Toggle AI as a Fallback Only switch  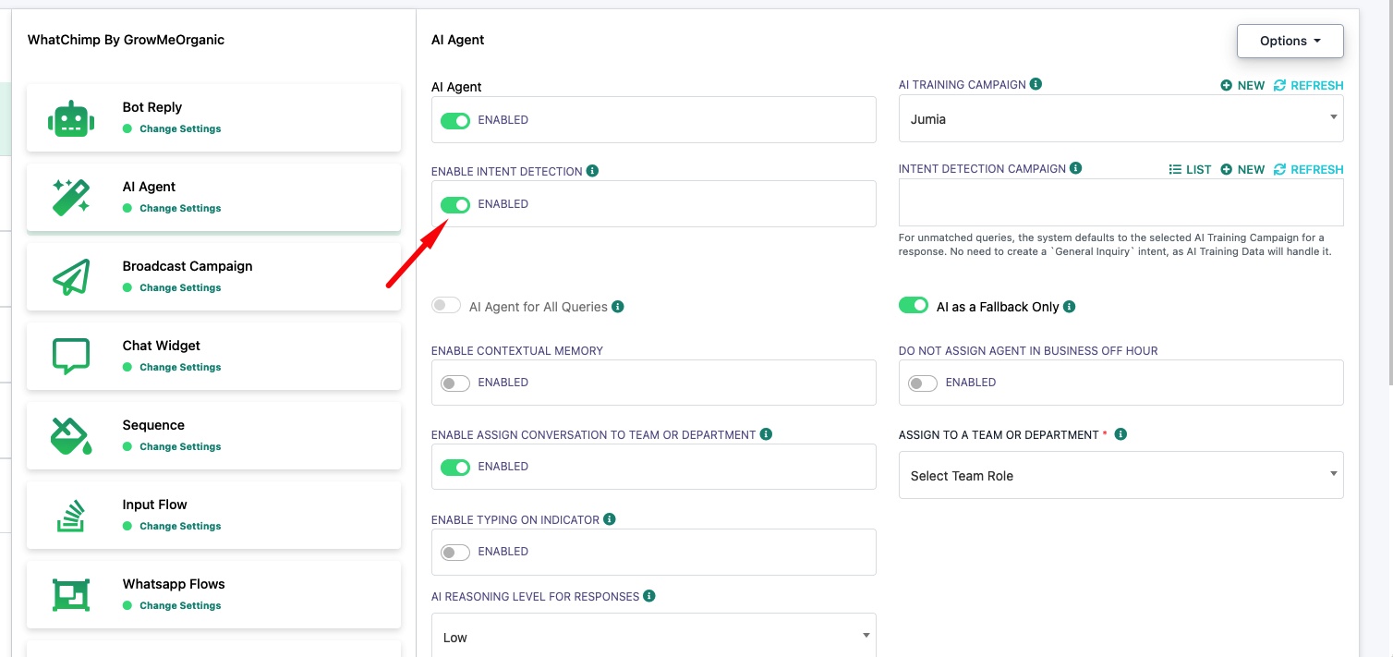coord(914,306)
